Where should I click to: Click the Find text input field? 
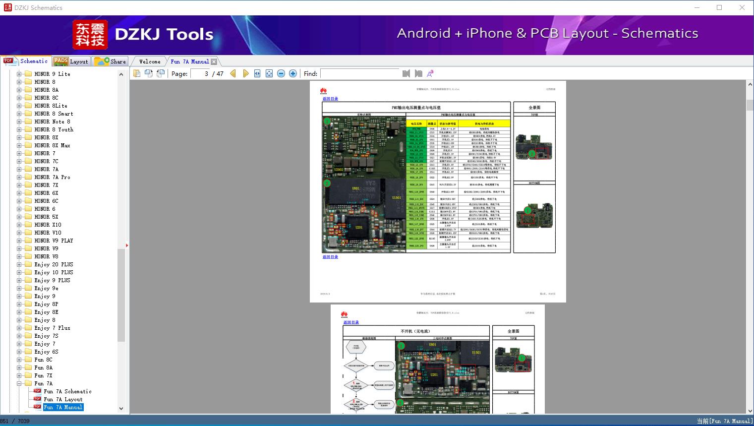359,73
